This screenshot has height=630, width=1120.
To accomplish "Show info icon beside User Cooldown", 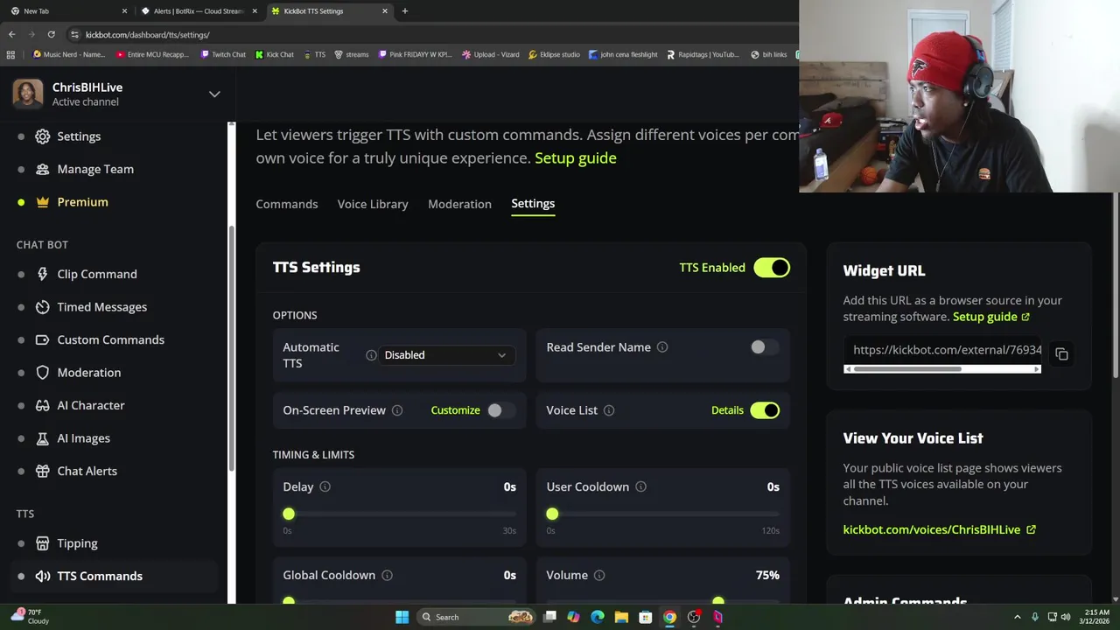I will tap(640, 486).
